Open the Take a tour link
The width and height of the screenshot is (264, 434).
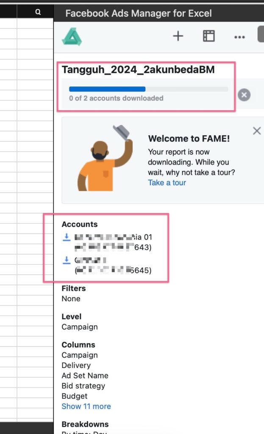[x=167, y=183]
